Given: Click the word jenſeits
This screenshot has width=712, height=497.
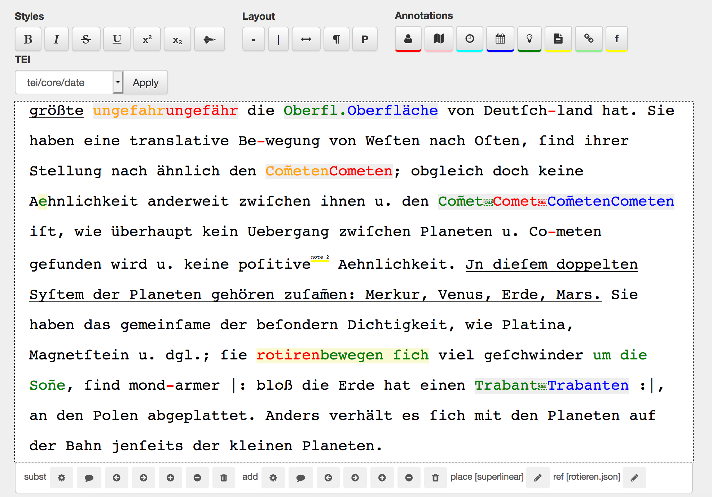Looking at the screenshot, I should pos(148,446).
